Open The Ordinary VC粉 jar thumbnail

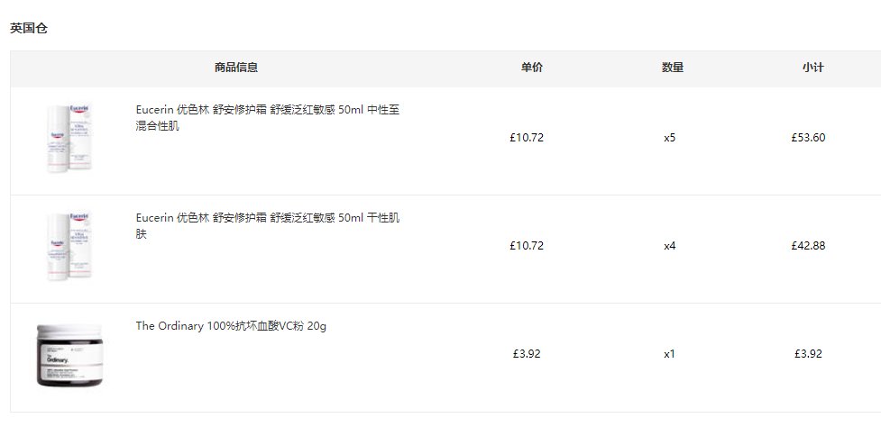point(69,355)
